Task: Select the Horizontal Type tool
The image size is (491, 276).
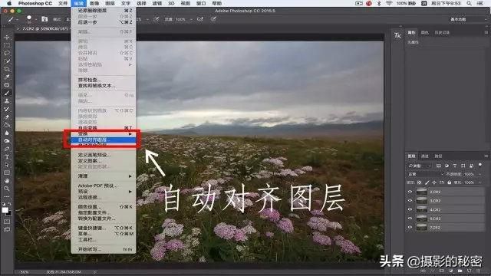Action: [x=7, y=156]
